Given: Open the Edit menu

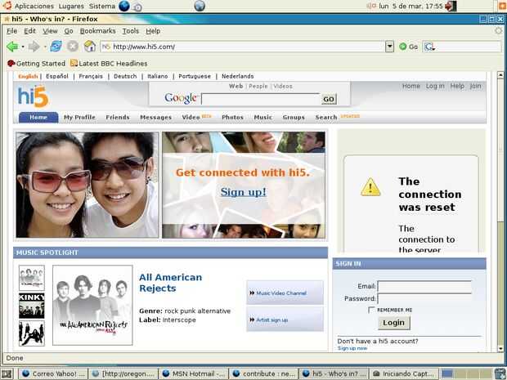Looking at the screenshot, I should tap(29, 31).
